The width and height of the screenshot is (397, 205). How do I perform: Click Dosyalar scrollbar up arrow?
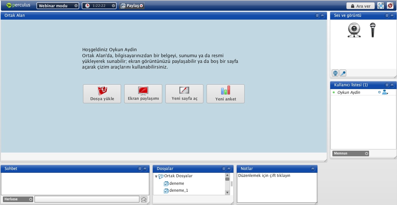[227, 175]
